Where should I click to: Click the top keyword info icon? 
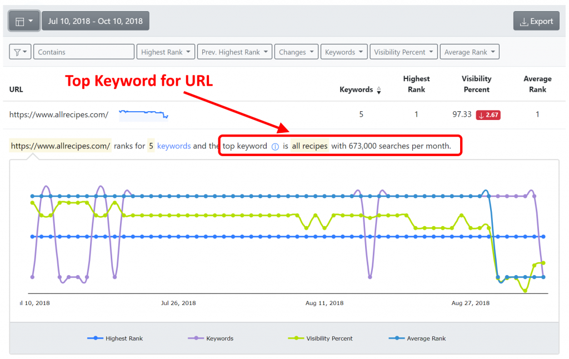click(x=275, y=147)
